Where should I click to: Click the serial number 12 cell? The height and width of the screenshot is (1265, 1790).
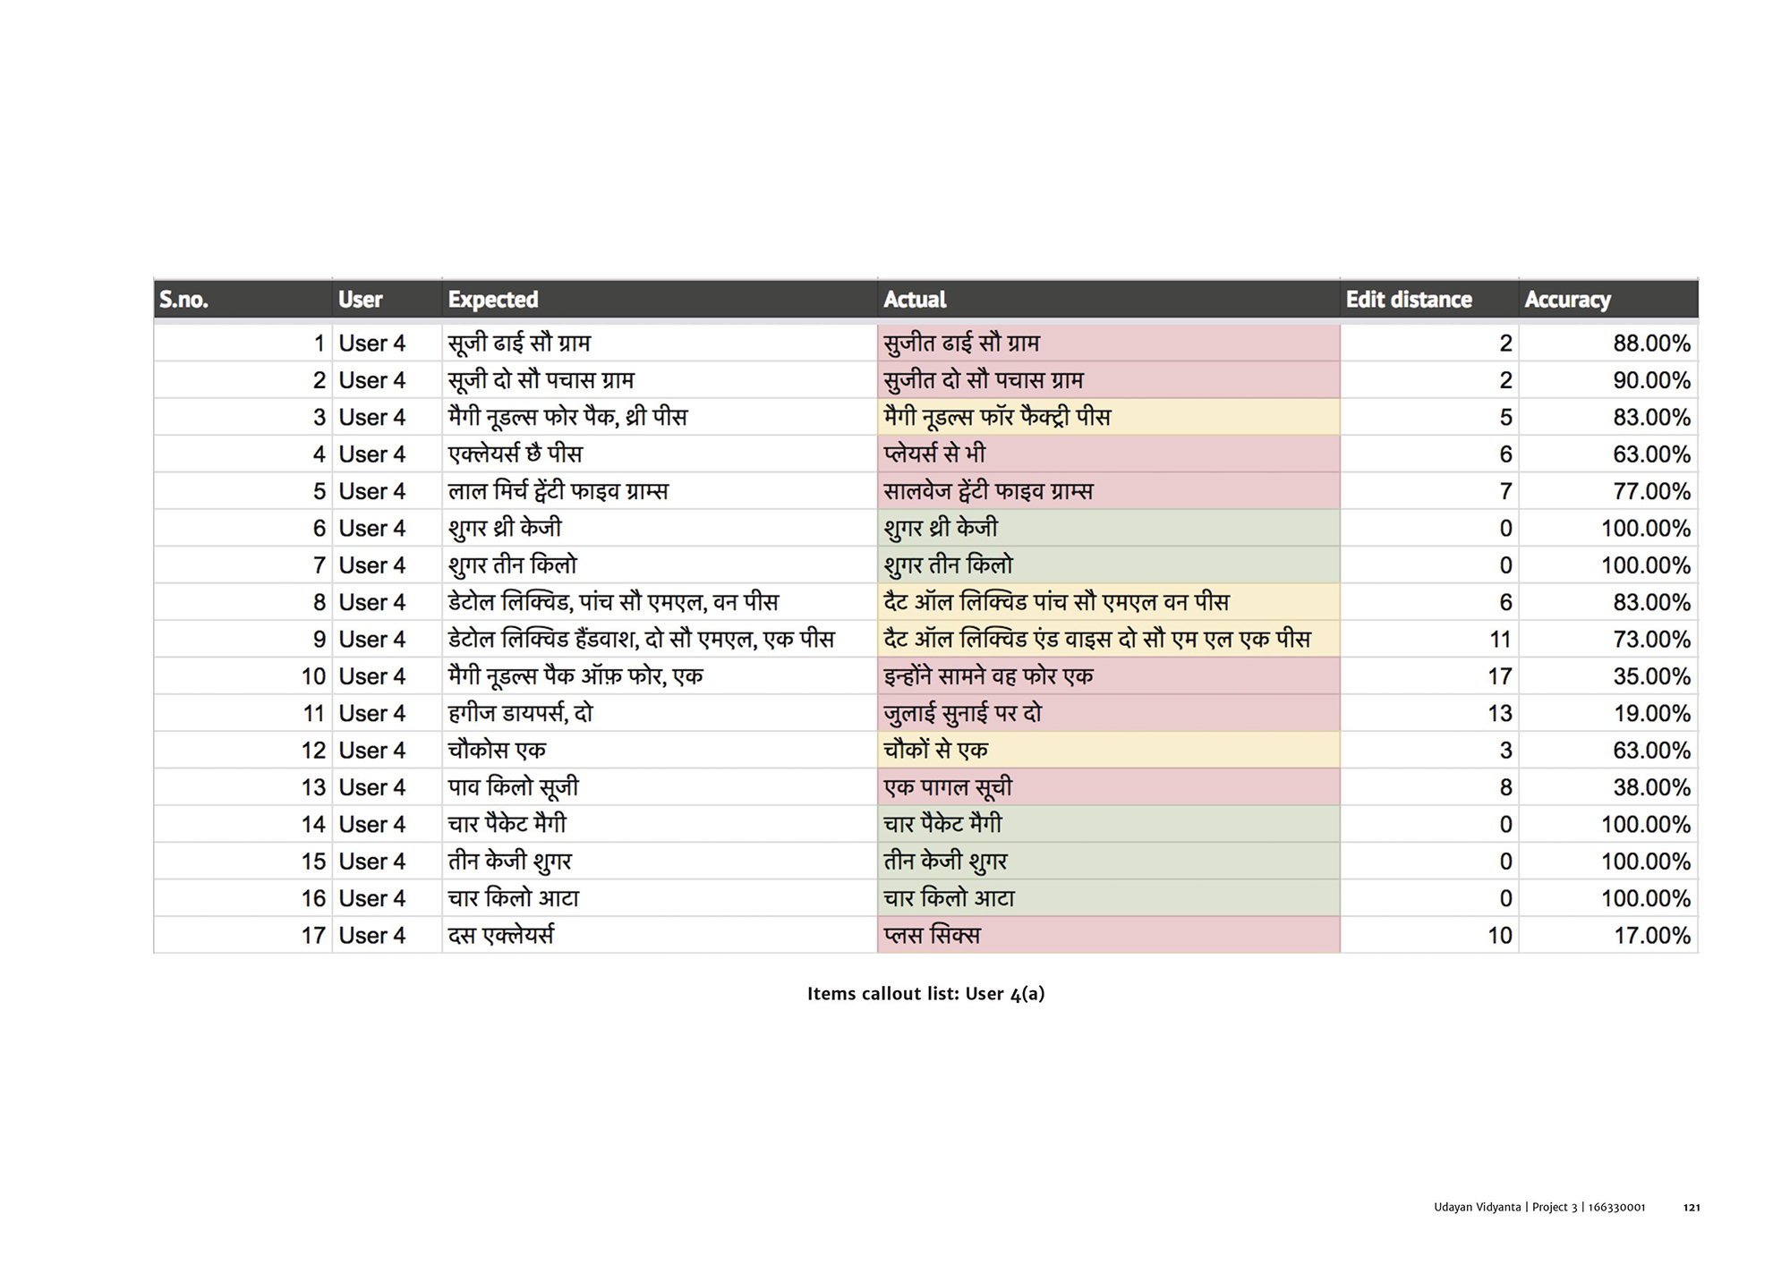313,751
